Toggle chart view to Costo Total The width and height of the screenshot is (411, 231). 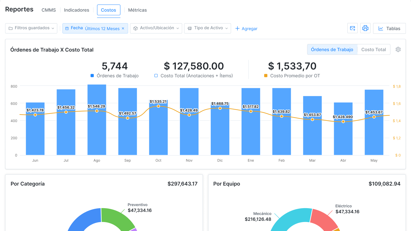(374, 49)
